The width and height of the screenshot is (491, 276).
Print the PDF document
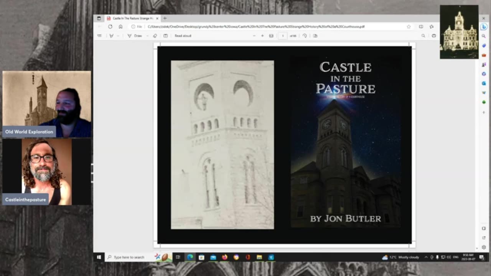pyautogui.click(x=434, y=36)
